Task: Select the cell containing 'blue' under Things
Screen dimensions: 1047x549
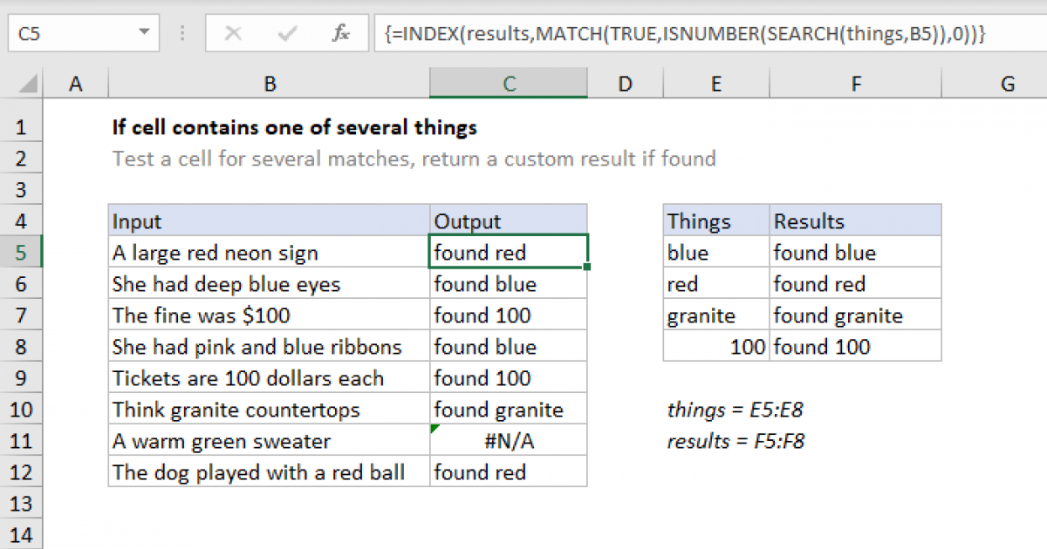Action: 715,252
